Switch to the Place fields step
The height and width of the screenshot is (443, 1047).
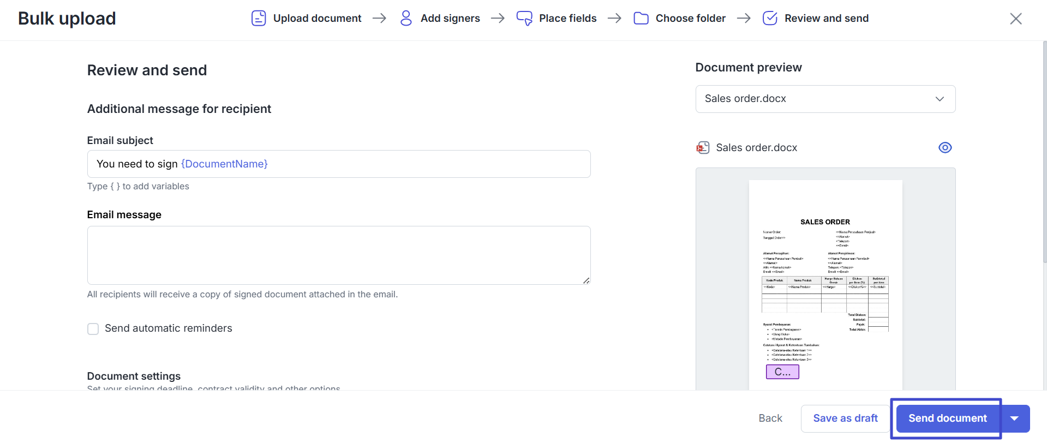point(567,18)
